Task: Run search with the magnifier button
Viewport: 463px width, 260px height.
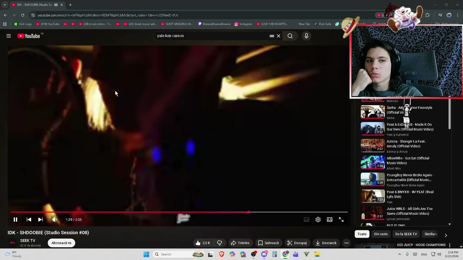Action: coord(290,36)
